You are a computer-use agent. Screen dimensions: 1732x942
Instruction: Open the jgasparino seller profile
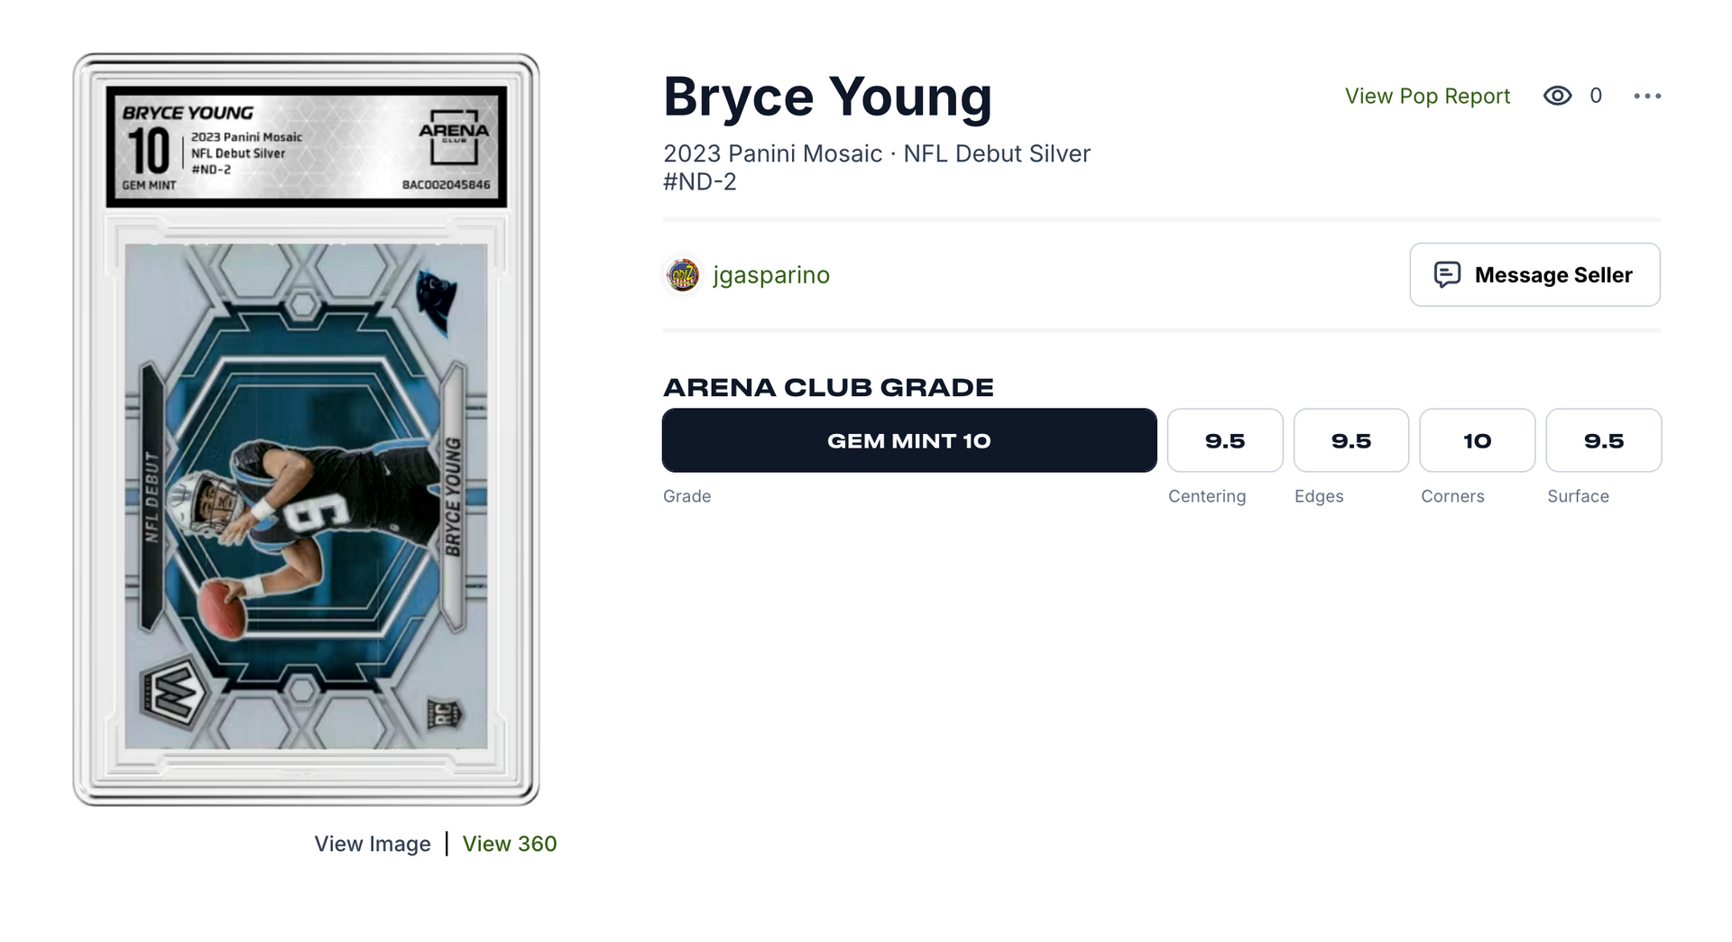click(x=770, y=275)
